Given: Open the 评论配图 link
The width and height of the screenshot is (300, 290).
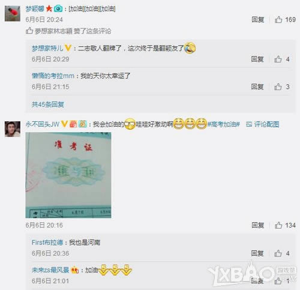Looking at the screenshot, I should pyautogui.click(x=263, y=124).
